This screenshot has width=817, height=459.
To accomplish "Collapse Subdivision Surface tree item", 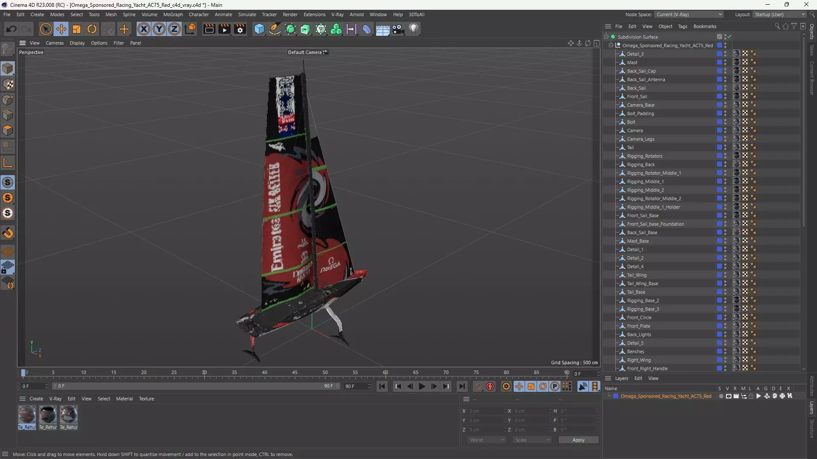I will pyautogui.click(x=606, y=37).
